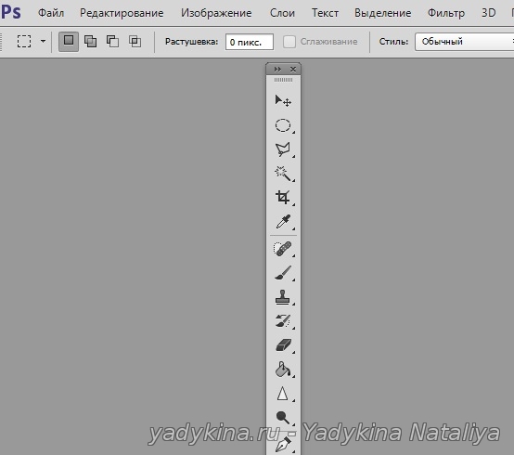This screenshot has height=455, width=514.
Task: Click the Растушевка input field
Action: (x=250, y=42)
